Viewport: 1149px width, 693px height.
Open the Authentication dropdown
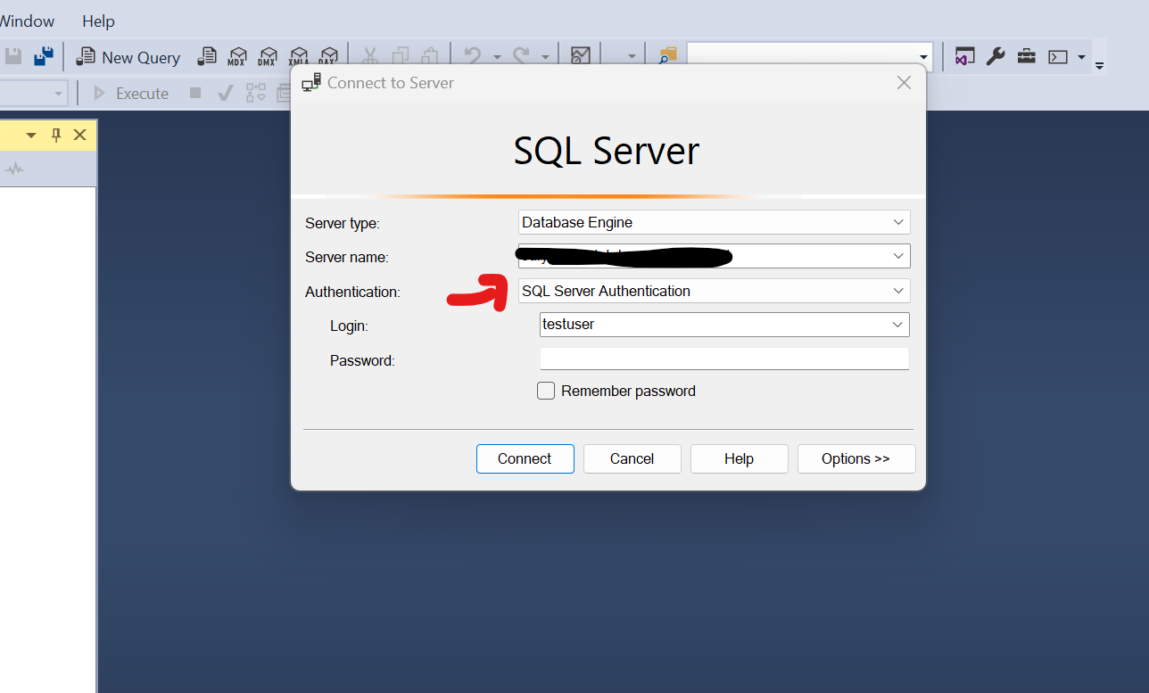point(898,291)
